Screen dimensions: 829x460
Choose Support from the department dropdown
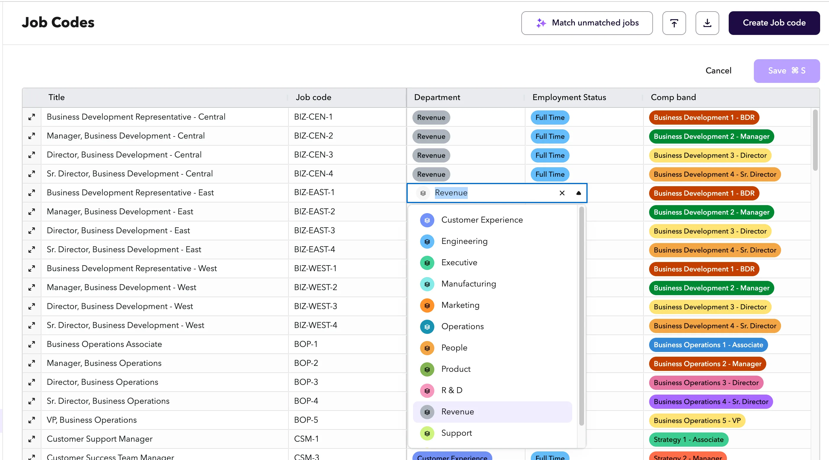pyautogui.click(x=492, y=433)
